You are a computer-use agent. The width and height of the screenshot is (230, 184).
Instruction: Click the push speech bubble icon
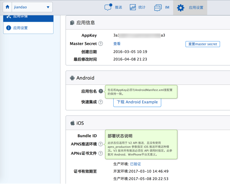point(108,7)
